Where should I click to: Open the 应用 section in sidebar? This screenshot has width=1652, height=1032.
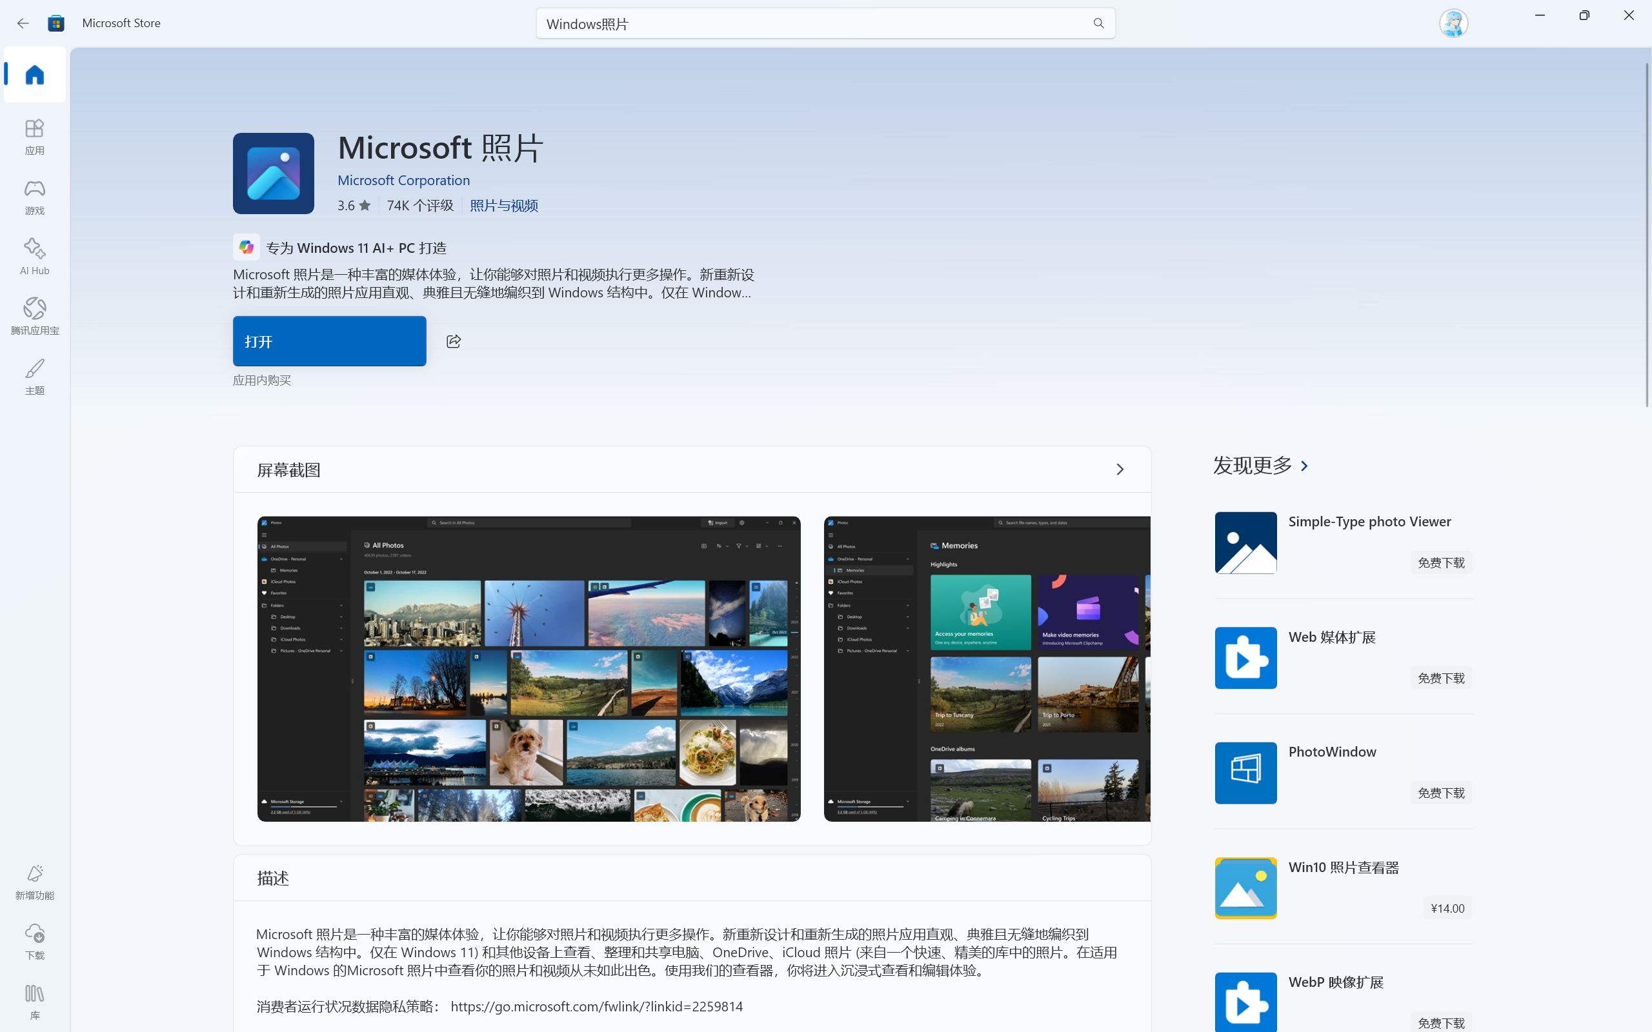pyautogui.click(x=35, y=137)
